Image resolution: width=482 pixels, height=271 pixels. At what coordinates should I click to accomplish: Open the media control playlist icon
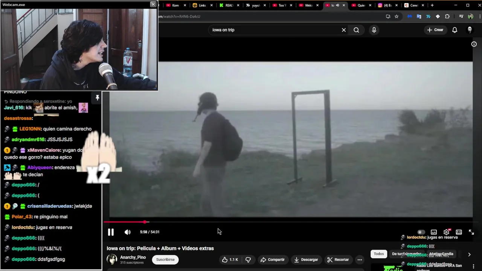pos(461,17)
